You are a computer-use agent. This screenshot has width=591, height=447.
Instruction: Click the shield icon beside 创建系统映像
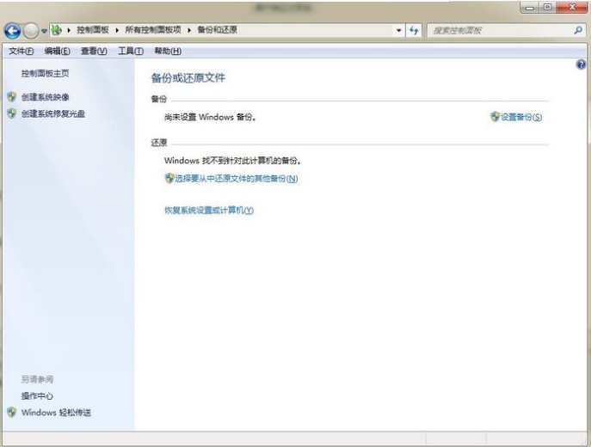pos(12,97)
